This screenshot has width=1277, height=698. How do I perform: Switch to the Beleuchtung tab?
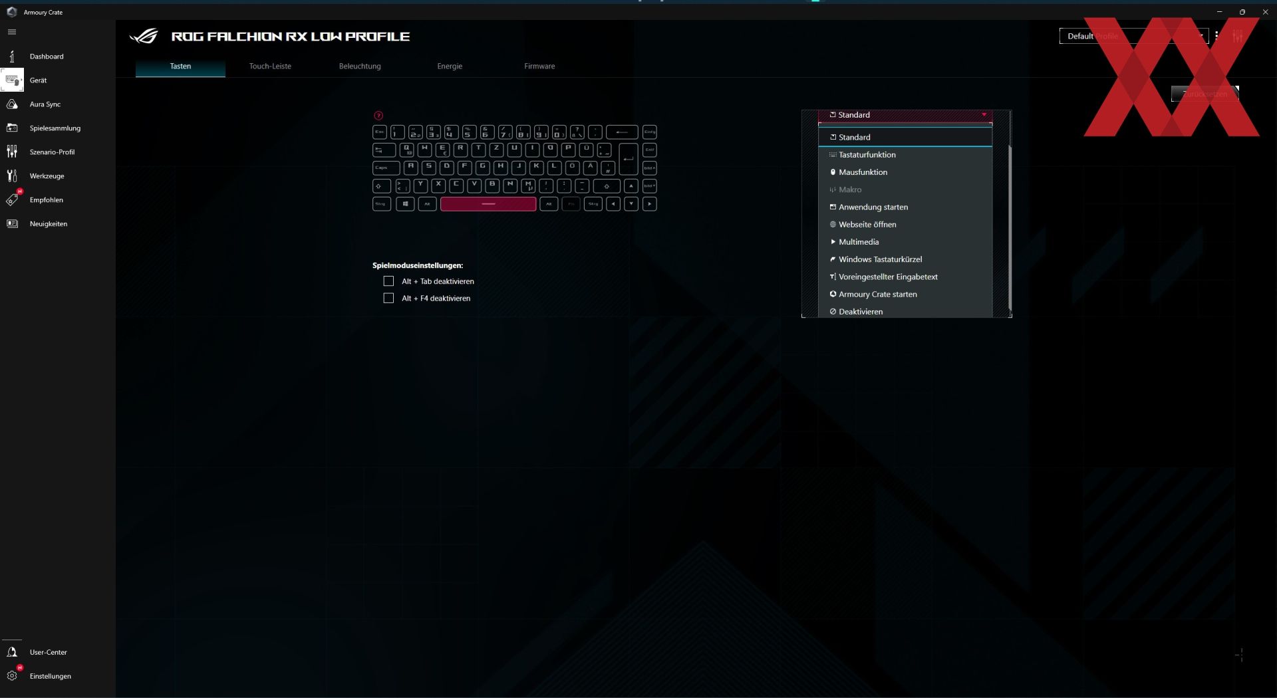click(x=360, y=66)
